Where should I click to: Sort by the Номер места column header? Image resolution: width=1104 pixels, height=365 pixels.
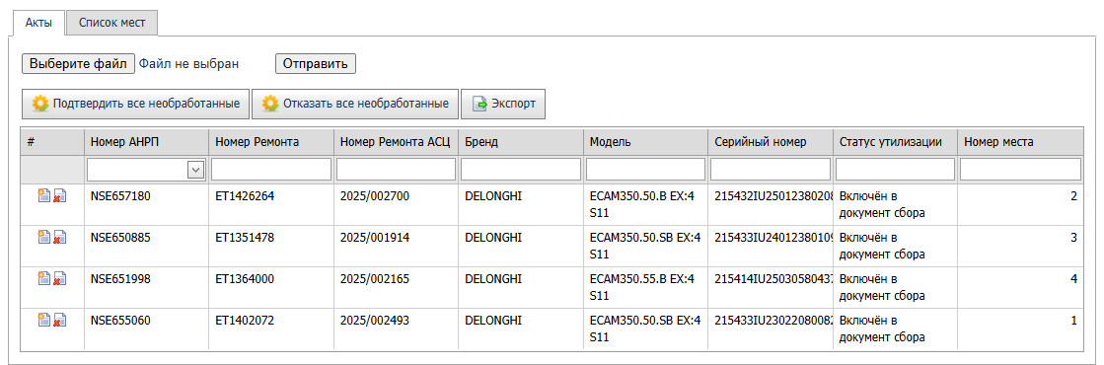1020,142
